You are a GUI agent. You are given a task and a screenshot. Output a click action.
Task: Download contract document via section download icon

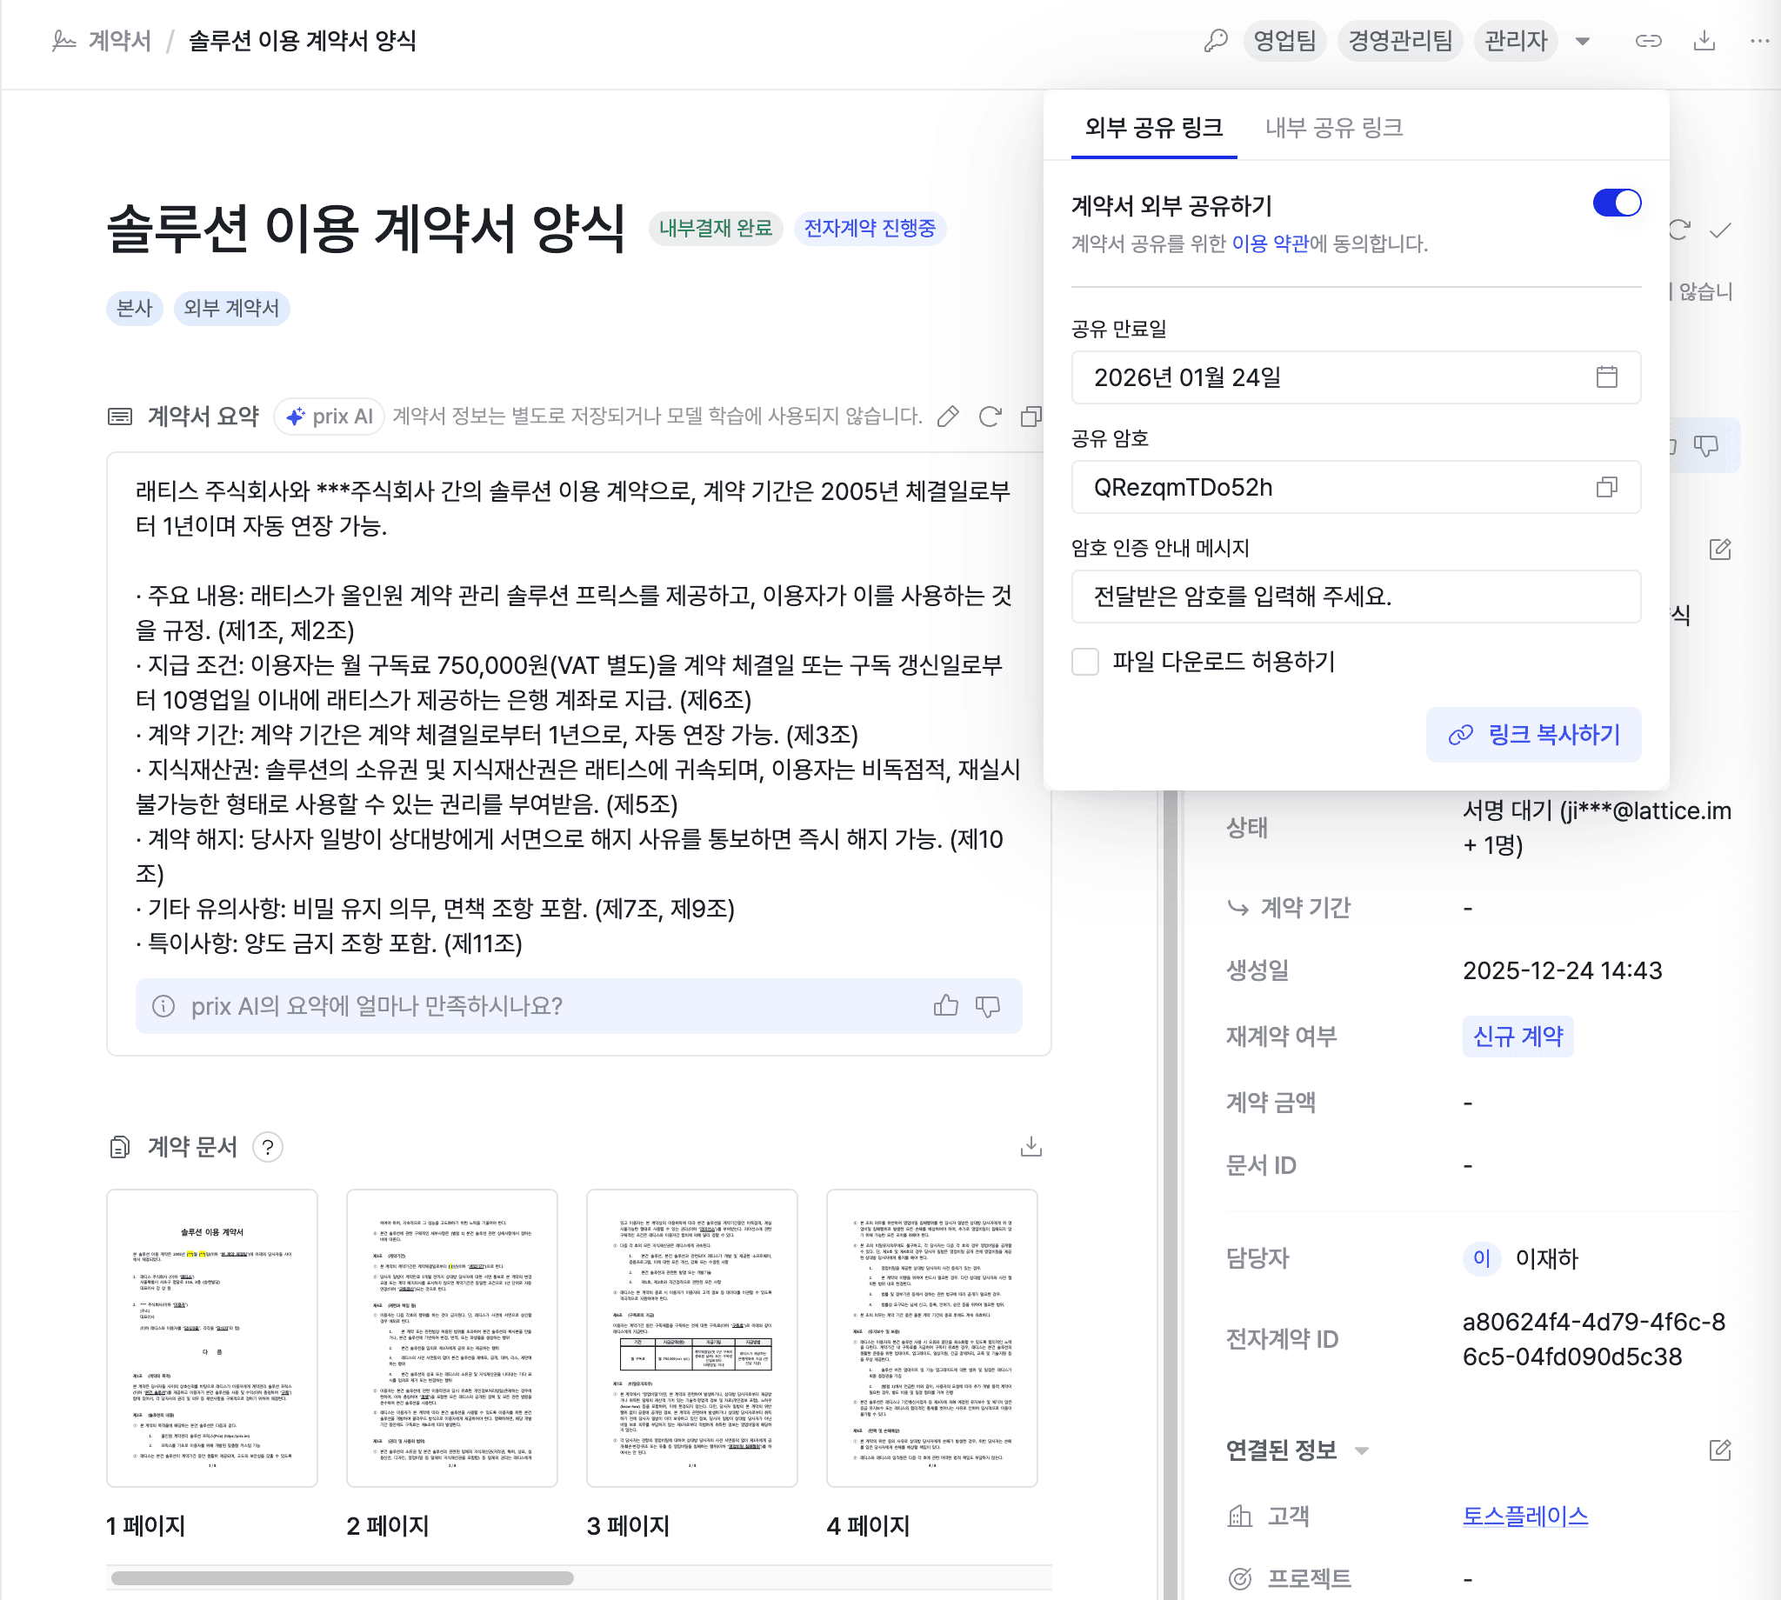1031,1146
